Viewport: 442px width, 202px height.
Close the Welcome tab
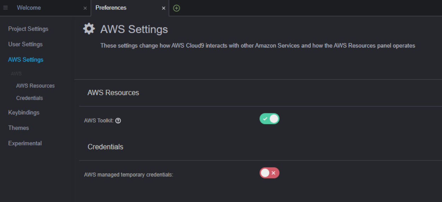(85, 8)
